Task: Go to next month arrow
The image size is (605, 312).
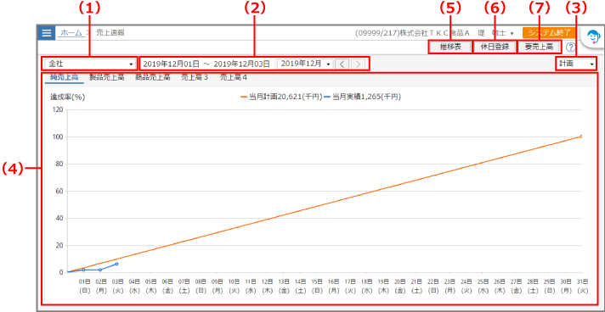Action: tap(358, 64)
